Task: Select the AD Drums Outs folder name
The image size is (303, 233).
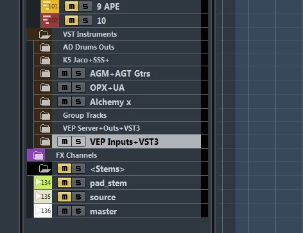Action: point(89,47)
